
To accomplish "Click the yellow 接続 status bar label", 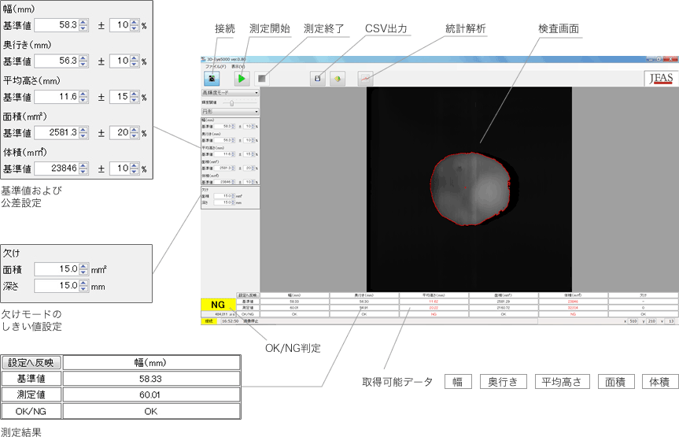I will pos(210,321).
